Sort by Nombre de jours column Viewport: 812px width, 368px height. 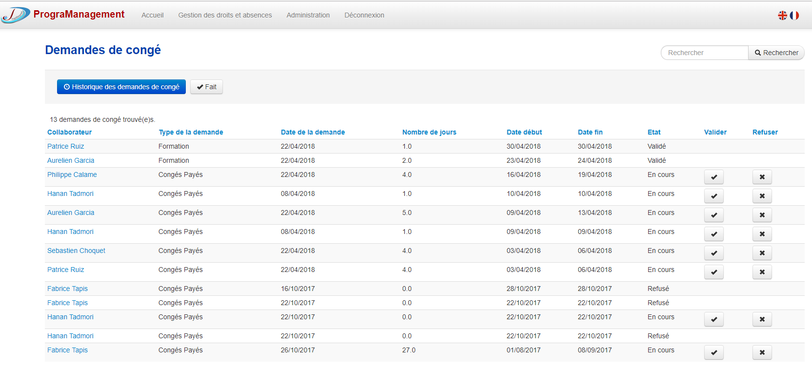point(429,132)
